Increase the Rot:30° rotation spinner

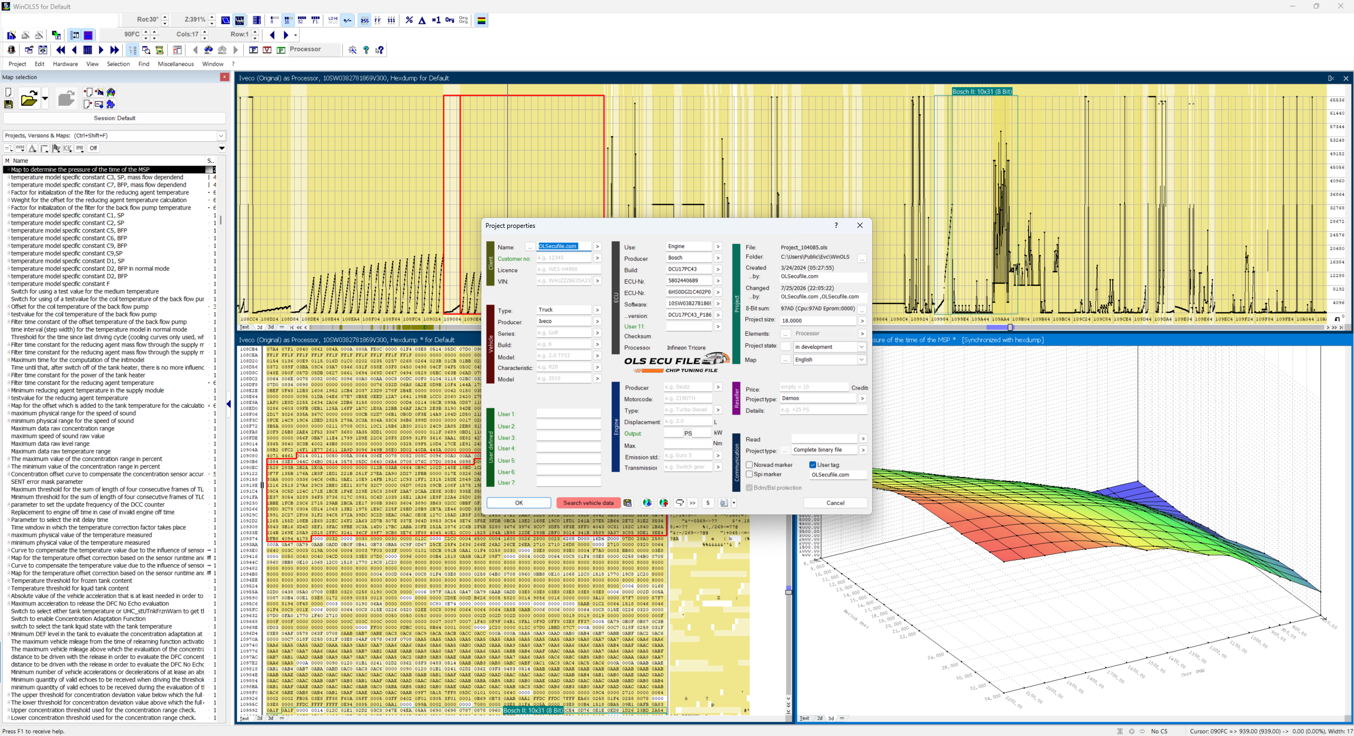click(x=165, y=17)
